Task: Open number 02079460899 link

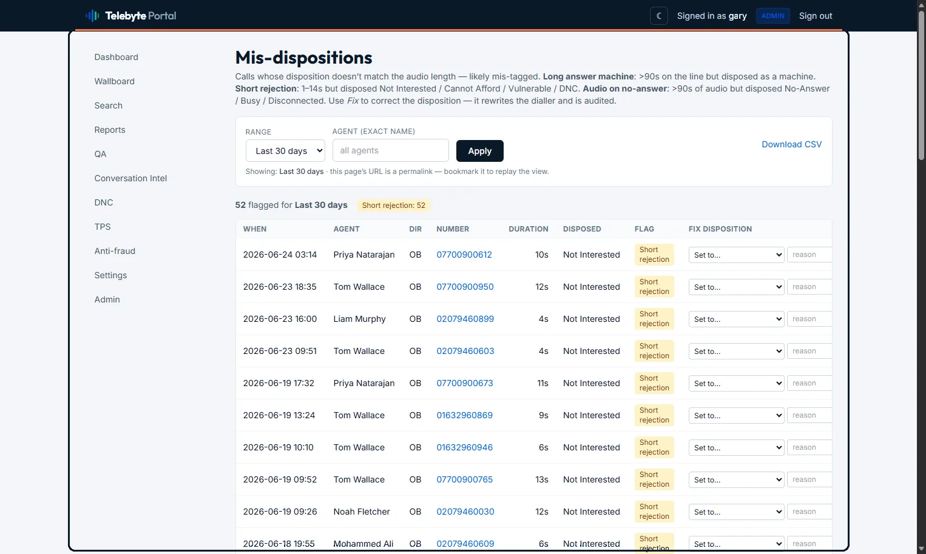Action: point(465,319)
